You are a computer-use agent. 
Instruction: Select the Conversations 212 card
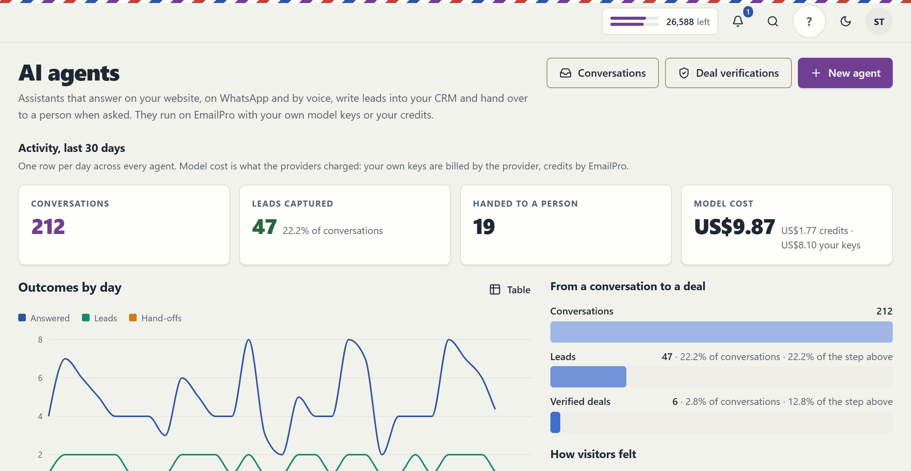pyautogui.click(x=124, y=225)
